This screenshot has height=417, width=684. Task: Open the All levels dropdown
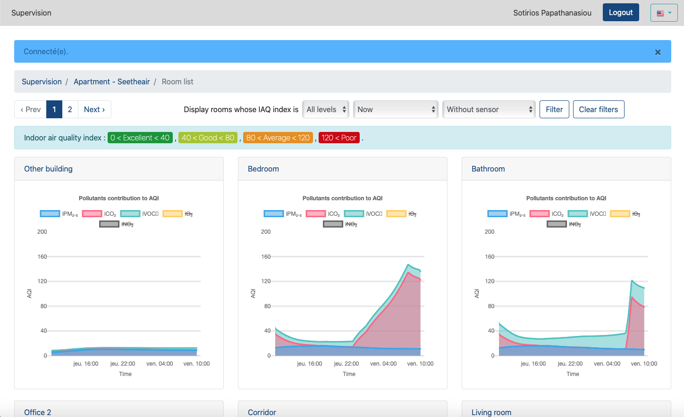pyautogui.click(x=326, y=109)
